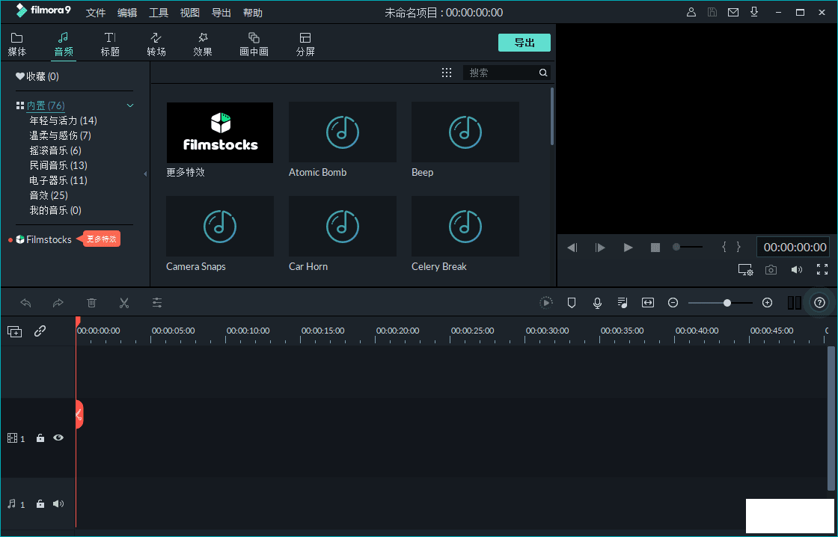Click the delete trash icon
The width and height of the screenshot is (838, 537).
coord(91,303)
